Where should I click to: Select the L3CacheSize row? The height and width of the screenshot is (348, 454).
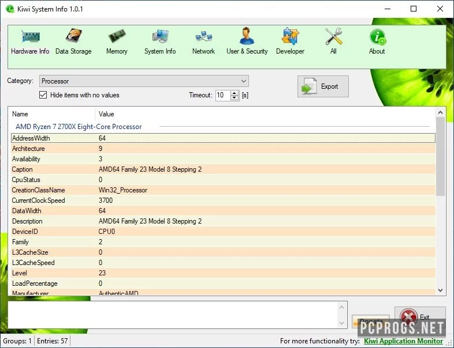point(223,252)
